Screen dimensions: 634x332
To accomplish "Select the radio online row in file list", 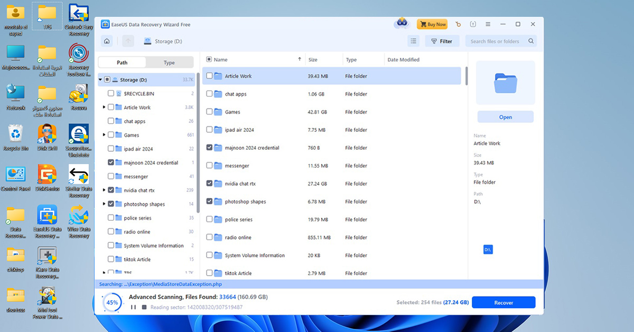I will coord(332,237).
